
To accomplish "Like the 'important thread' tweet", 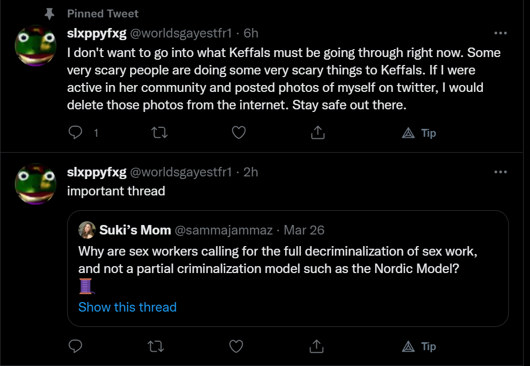I will click(236, 346).
